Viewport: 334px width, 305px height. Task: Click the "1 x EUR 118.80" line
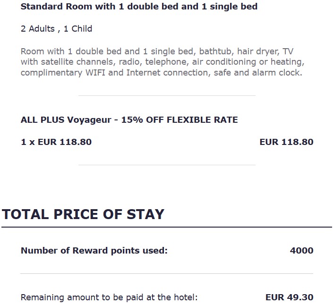point(56,142)
